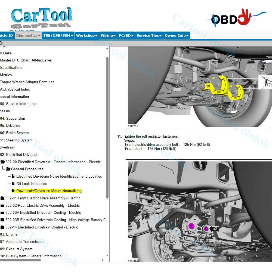
Task: Expand the 302-14 Electrified Drivetrain Control folder icon
Action: click(2, 227)
